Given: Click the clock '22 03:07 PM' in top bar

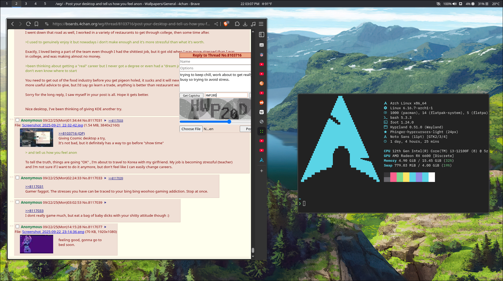Looking at the screenshot, I should coord(250,4).
